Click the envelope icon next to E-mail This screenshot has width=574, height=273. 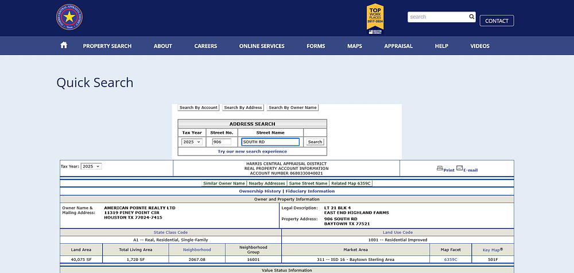(459, 169)
